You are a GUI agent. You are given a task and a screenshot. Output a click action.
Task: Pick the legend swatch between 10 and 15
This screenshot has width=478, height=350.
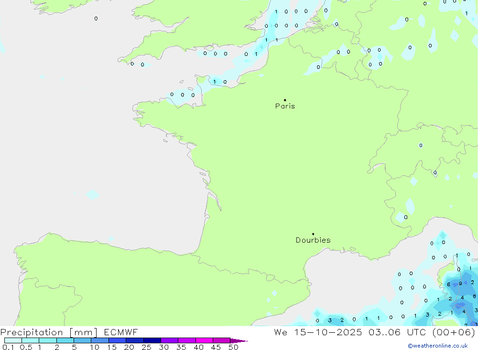tap(100, 340)
